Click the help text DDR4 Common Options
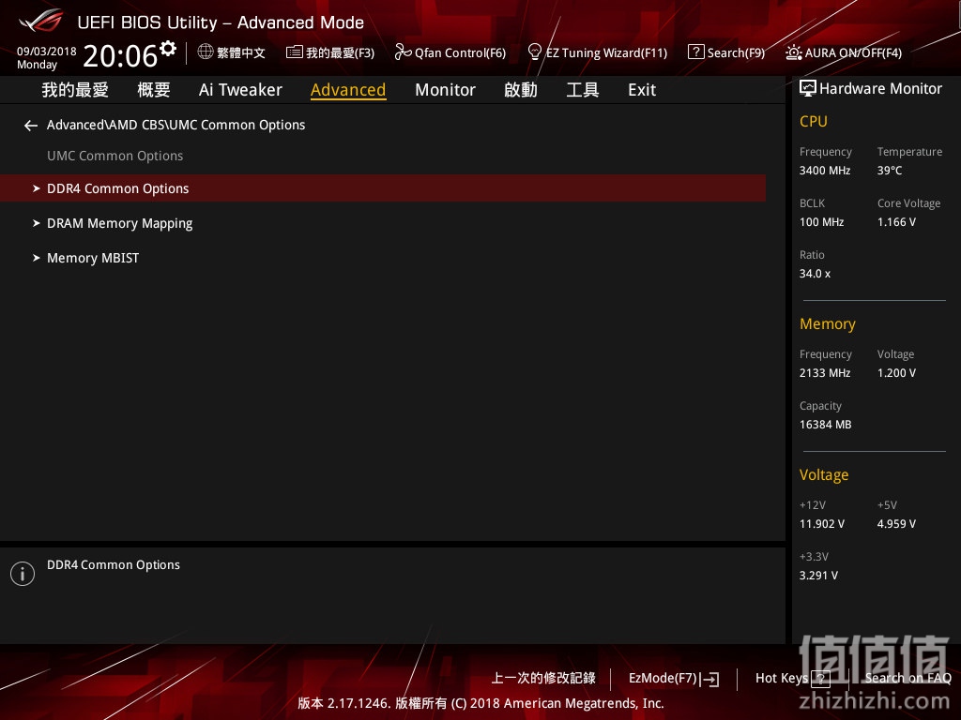 point(114,564)
